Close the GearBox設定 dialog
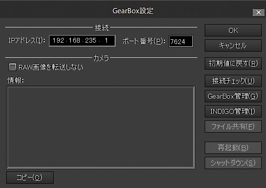The width and height of the screenshot is (266, 188). (x=258, y=12)
